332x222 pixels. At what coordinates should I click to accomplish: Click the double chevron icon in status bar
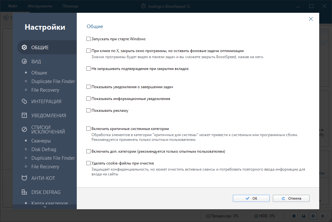tap(323, 216)
